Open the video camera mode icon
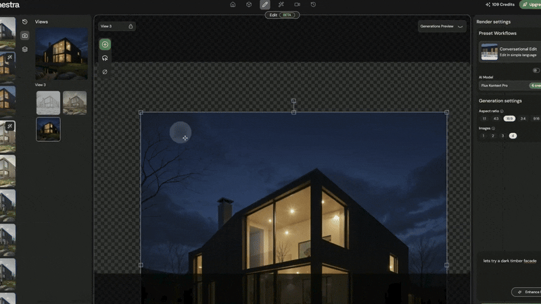 [297, 5]
